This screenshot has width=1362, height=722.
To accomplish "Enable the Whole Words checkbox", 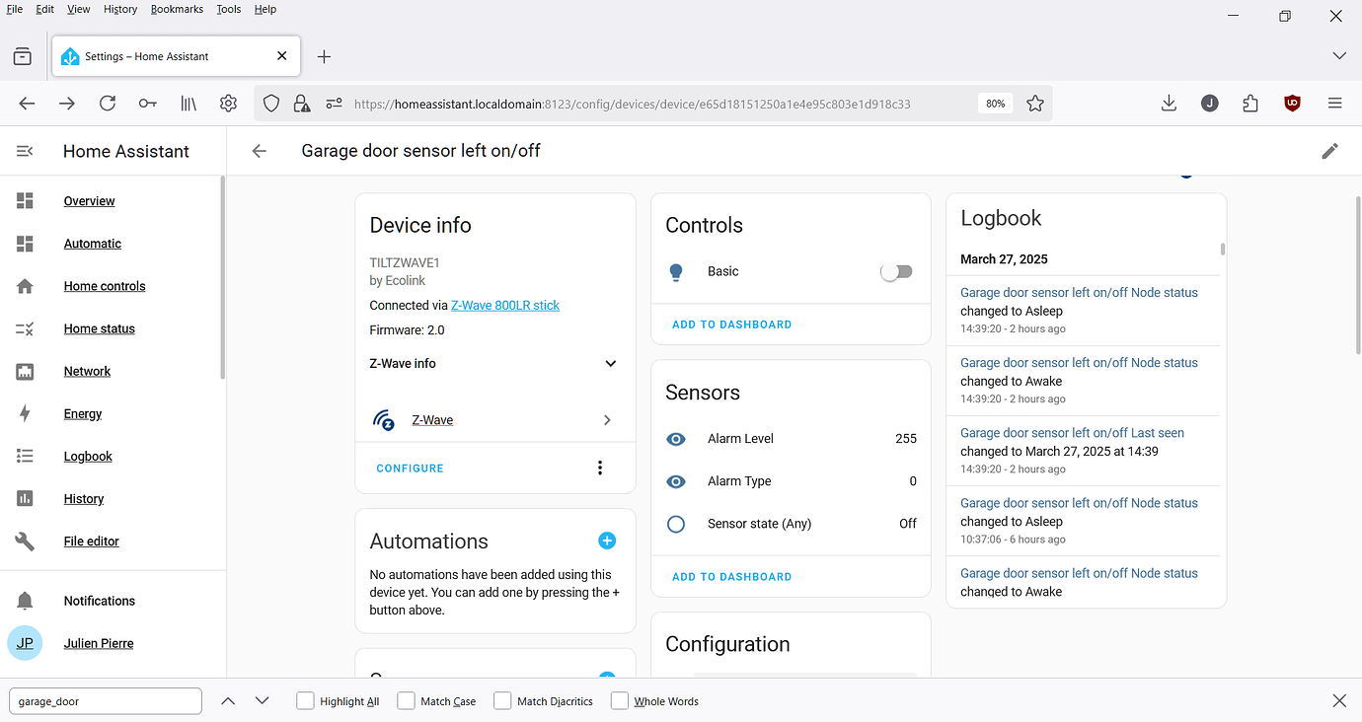I will [x=619, y=700].
